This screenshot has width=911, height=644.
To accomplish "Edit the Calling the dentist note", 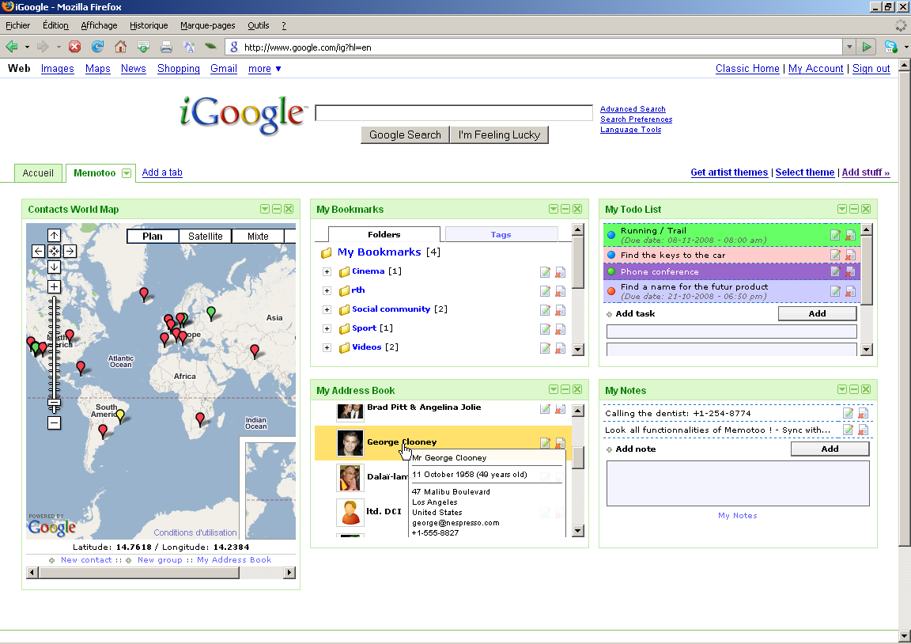I will tap(848, 413).
